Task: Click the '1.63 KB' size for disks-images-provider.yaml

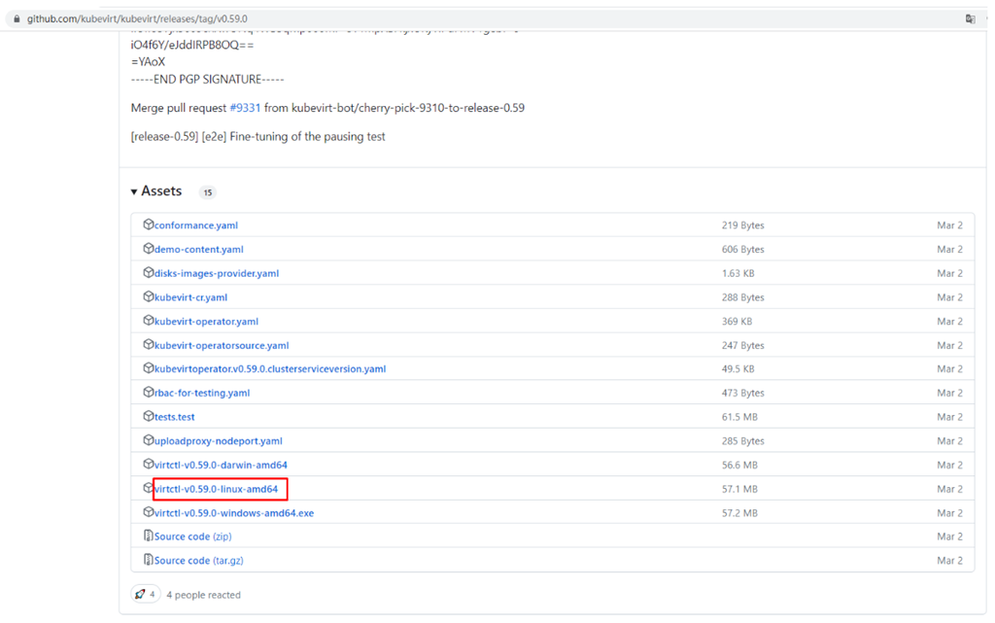Action: click(738, 273)
